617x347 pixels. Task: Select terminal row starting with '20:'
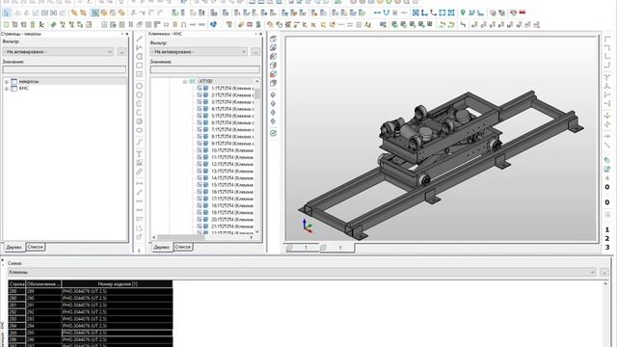[232, 220]
